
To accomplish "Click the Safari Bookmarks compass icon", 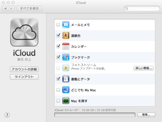I will 66,57.
